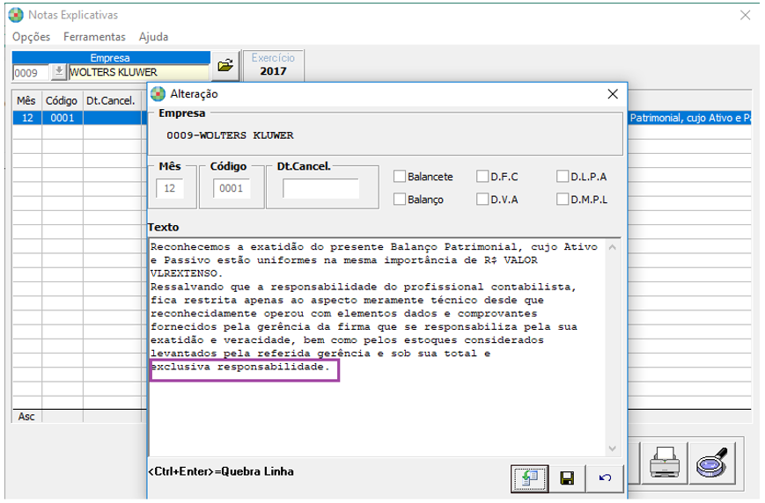The image size is (765, 503).
Task: Click the import text template icon button
Action: 530,478
